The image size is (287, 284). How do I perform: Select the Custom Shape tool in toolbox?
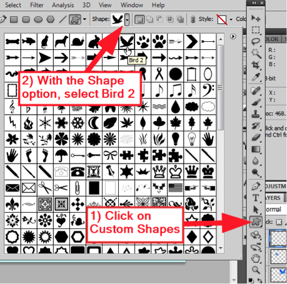click(256, 222)
